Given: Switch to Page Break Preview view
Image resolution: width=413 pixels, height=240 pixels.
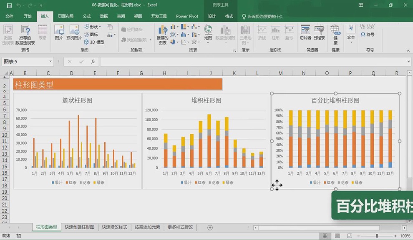Looking at the screenshot, I should pos(350,236).
